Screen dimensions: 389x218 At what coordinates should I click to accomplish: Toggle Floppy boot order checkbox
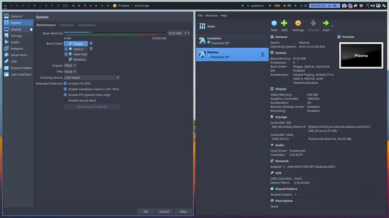click(x=66, y=44)
